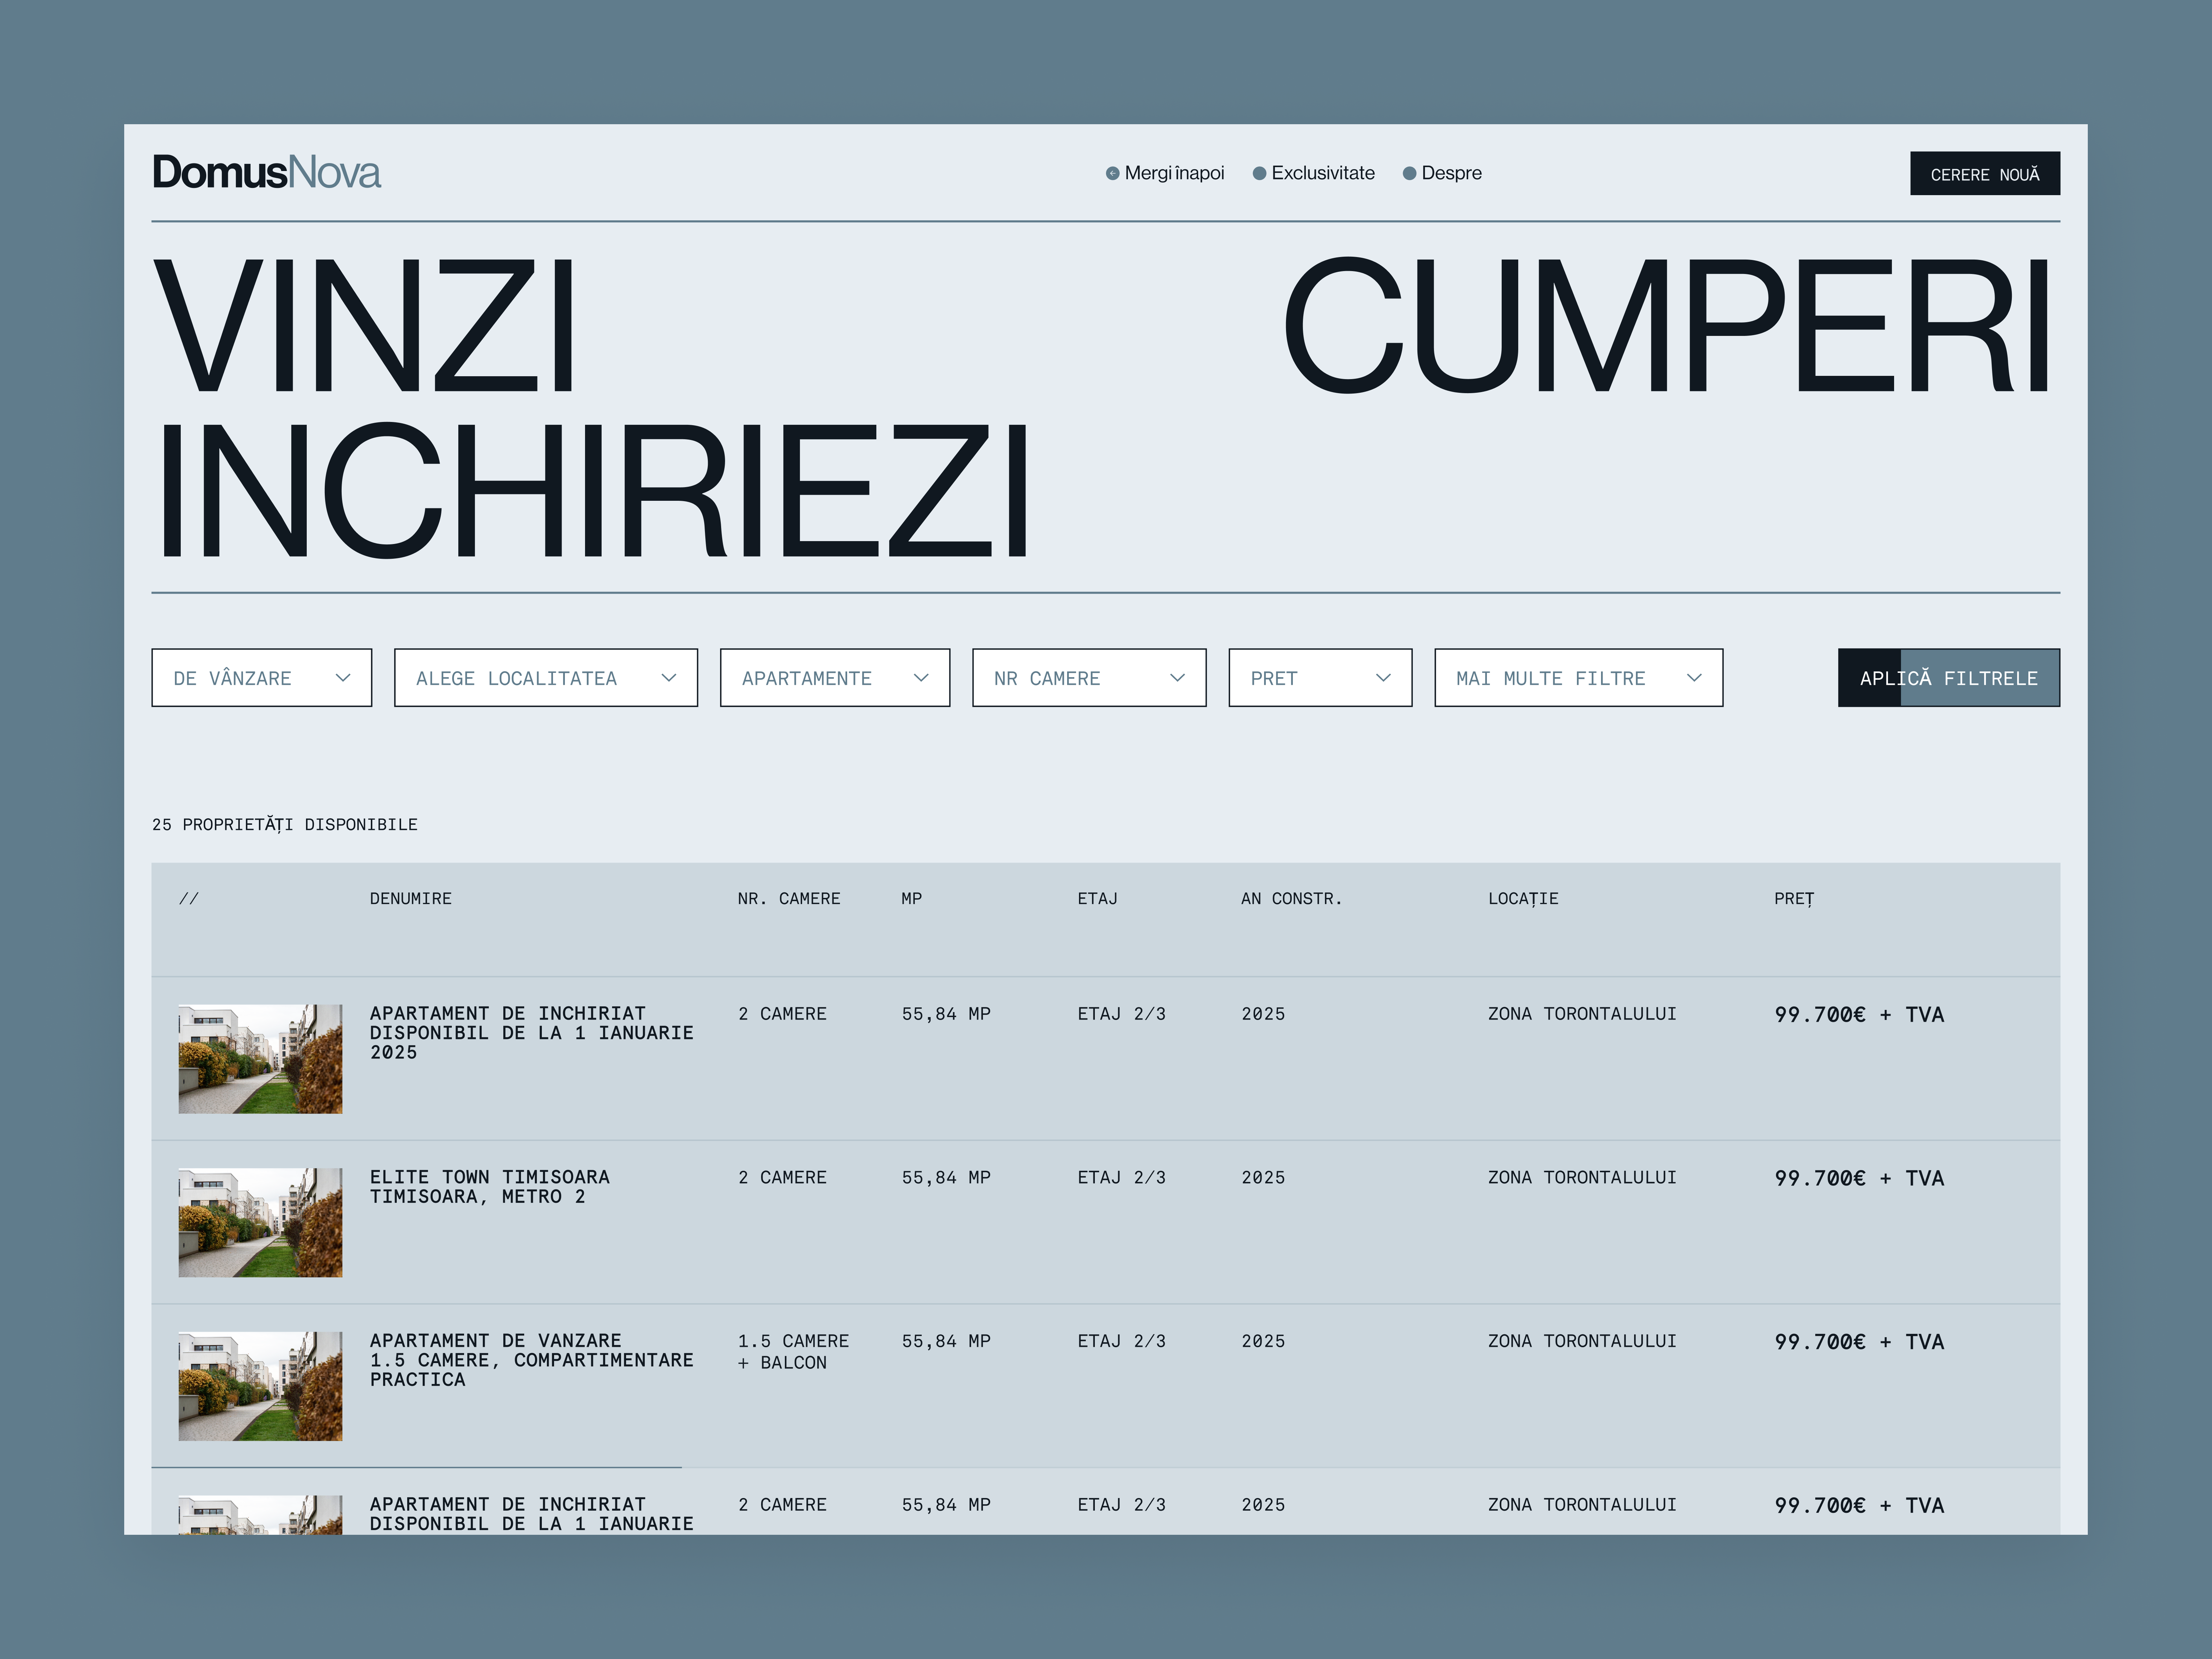This screenshot has height=1659, width=2212.
Task: Click the LOCAȚIE column header
Action: point(1523,899)
